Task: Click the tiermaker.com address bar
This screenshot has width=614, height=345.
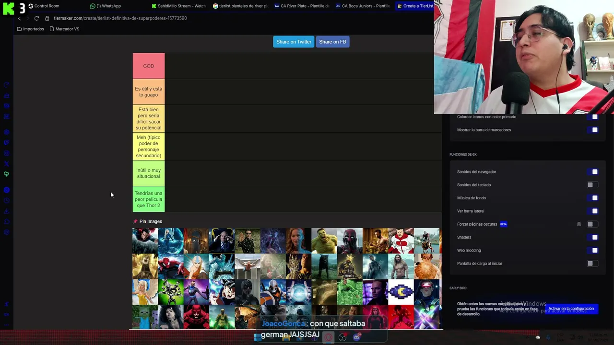Action: click(120, 18)
